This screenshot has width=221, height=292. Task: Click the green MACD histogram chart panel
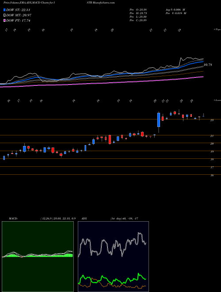[x=38, y=257]
